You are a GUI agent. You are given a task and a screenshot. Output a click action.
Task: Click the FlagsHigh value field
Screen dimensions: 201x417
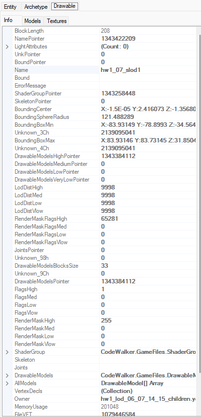pyautogui.click(x=148, y=289)
